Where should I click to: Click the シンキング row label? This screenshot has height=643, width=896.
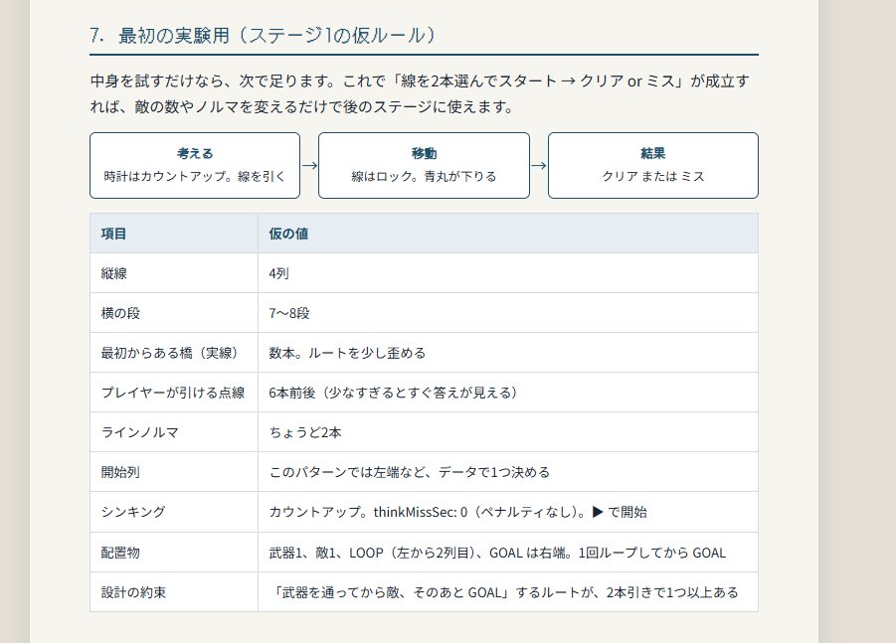coord(133,512)
